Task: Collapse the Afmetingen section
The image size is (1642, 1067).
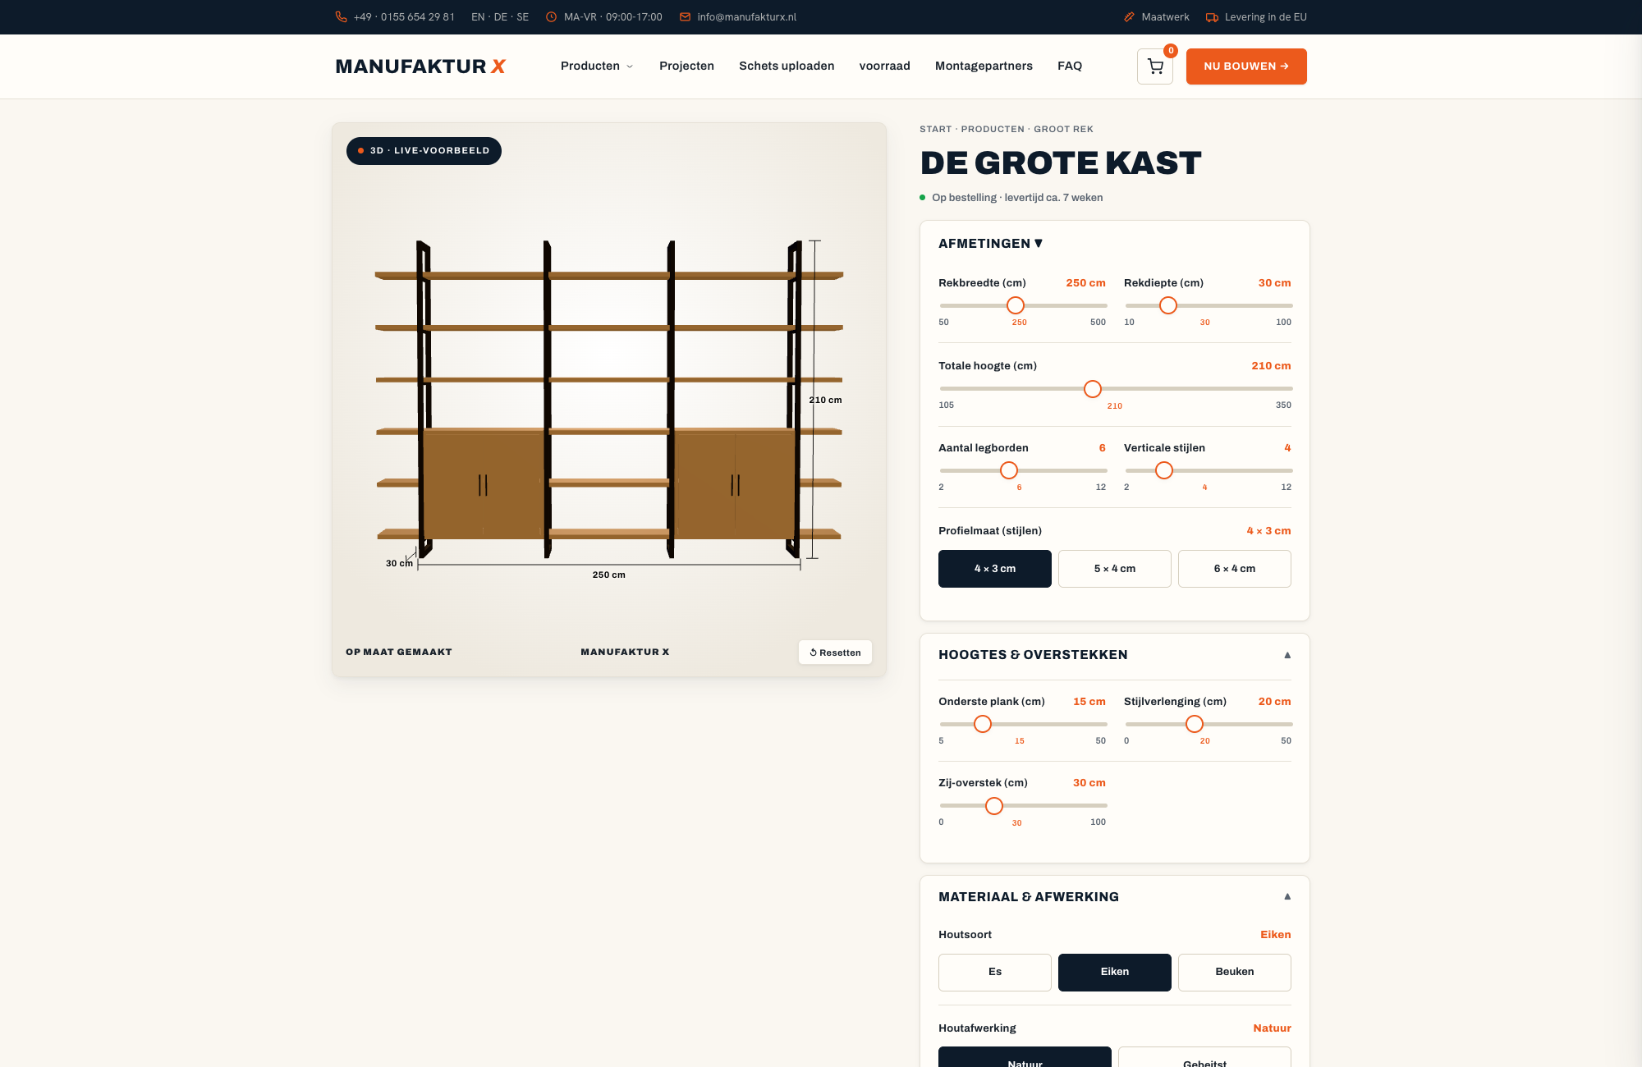Action: pos(1039,244)
